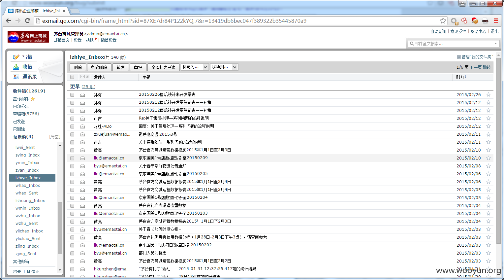
Task: Click the 通讯录 contacts icon
Action: pyautogui.click(x=16, y=77)
